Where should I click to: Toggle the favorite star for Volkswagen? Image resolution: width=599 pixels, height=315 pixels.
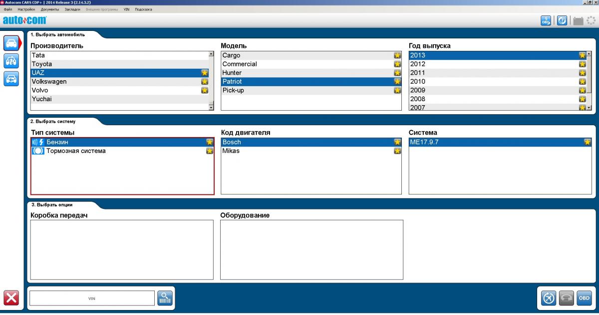(205, 82)
